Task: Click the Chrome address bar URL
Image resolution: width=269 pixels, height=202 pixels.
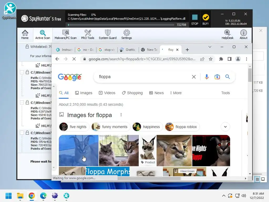Action: coord(142,59)
